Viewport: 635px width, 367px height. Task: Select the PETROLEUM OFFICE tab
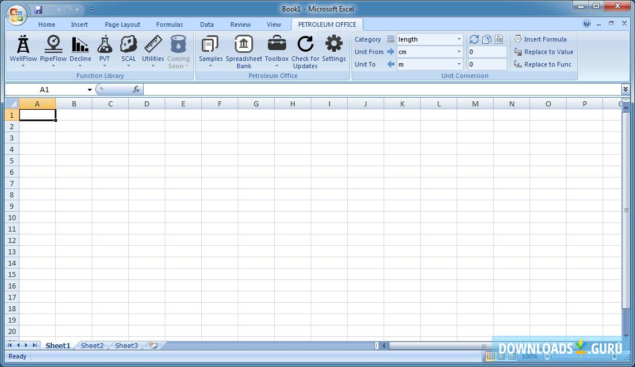327,24
